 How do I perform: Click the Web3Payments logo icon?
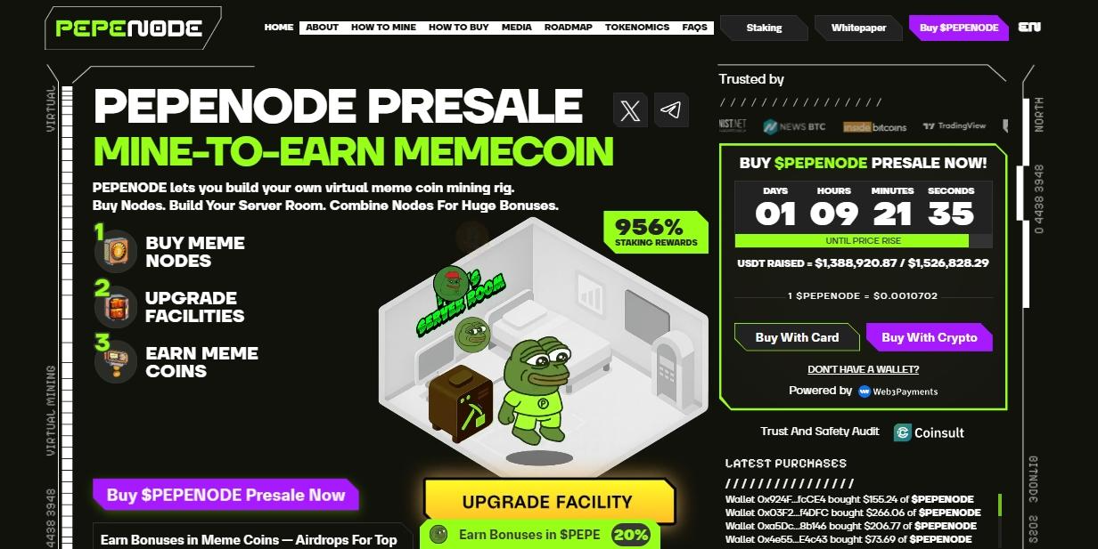(864, 392)
